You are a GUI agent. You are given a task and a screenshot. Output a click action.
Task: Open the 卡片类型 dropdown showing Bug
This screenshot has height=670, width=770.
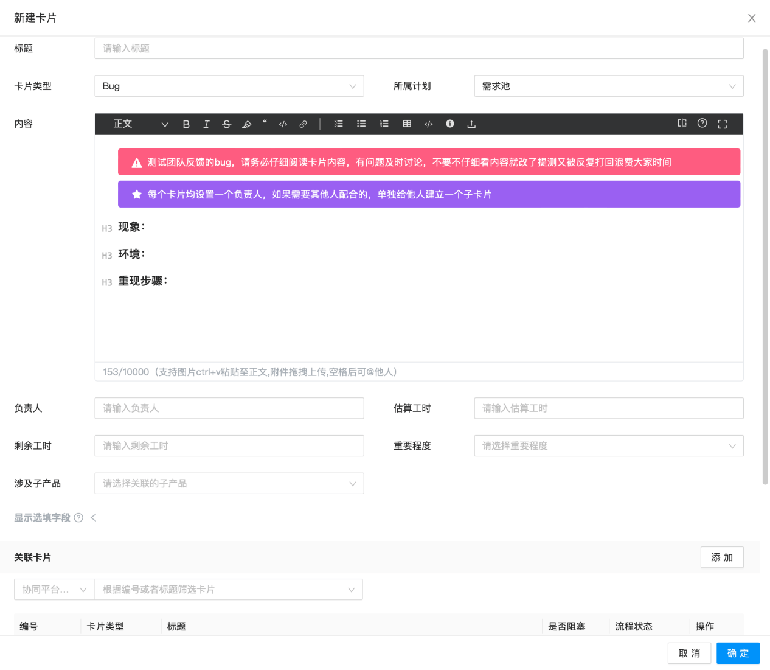(x=229, y=86)
